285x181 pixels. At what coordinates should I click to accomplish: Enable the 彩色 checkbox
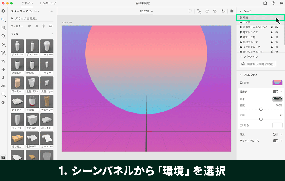pyautogui.click(x=241, y=125)
